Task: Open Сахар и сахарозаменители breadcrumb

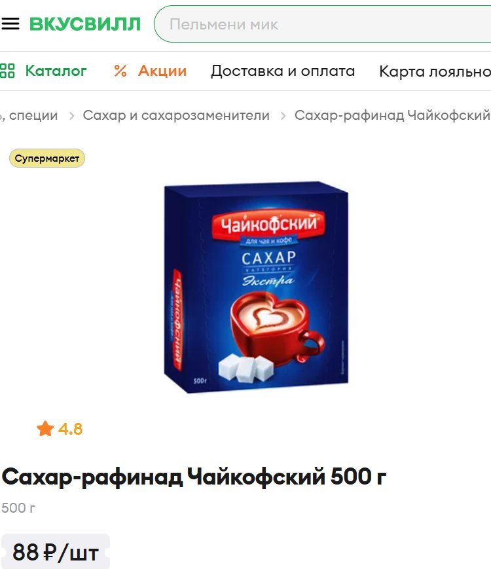Action: pyautogui.click(x=176, y=115)
